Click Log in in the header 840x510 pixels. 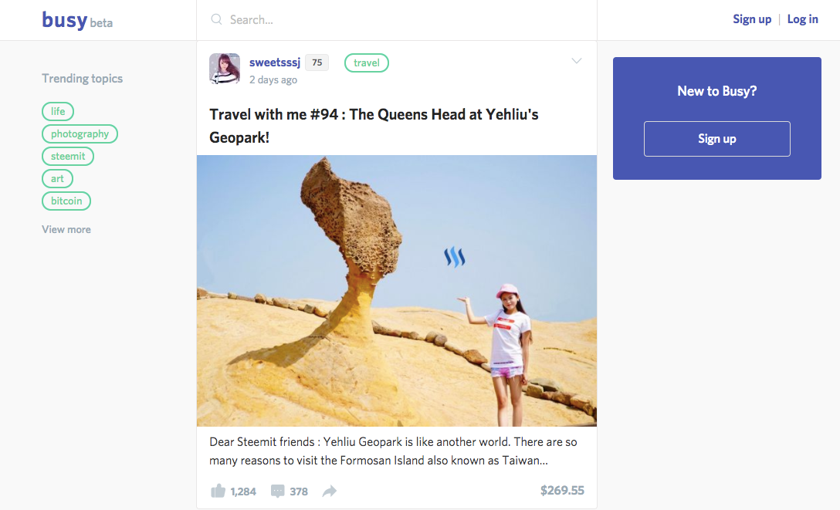(802, 19)
